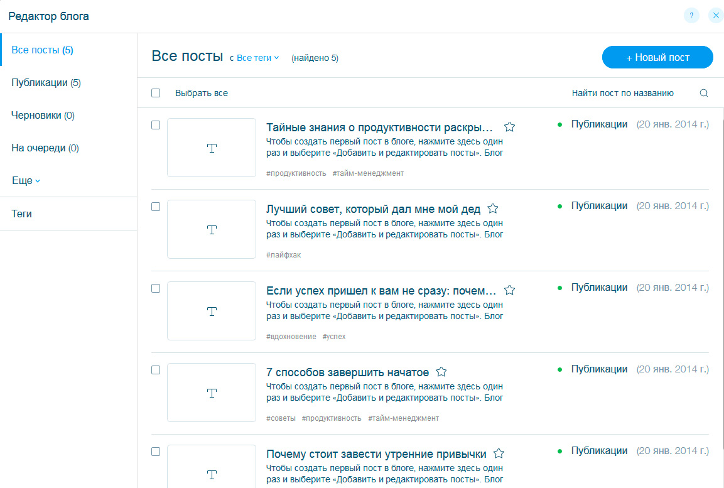
Task: Star the post 'Лучший совет, который дал мне мой дед'
Action: 493,209
